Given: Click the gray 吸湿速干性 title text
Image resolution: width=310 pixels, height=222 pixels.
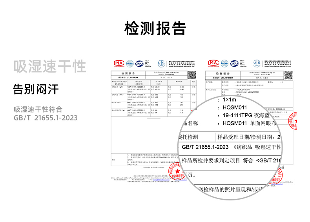Looking at the screenshot, I should [49, 66].
